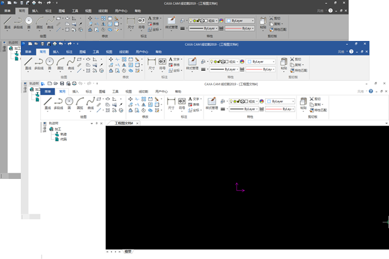Click 特性匹配 match properties in the front window
This screenshot has width=389, height=259.
tap(318, 110)
